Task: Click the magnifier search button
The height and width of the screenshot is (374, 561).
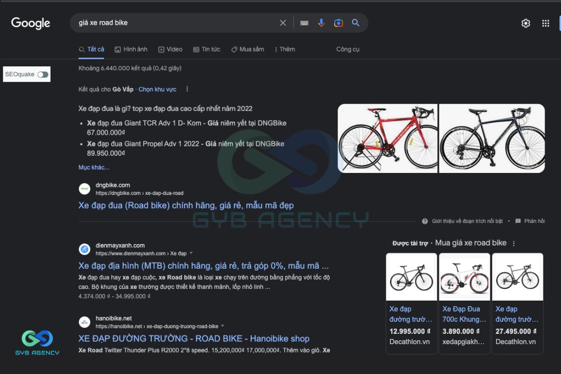Action: pos(356,23)
